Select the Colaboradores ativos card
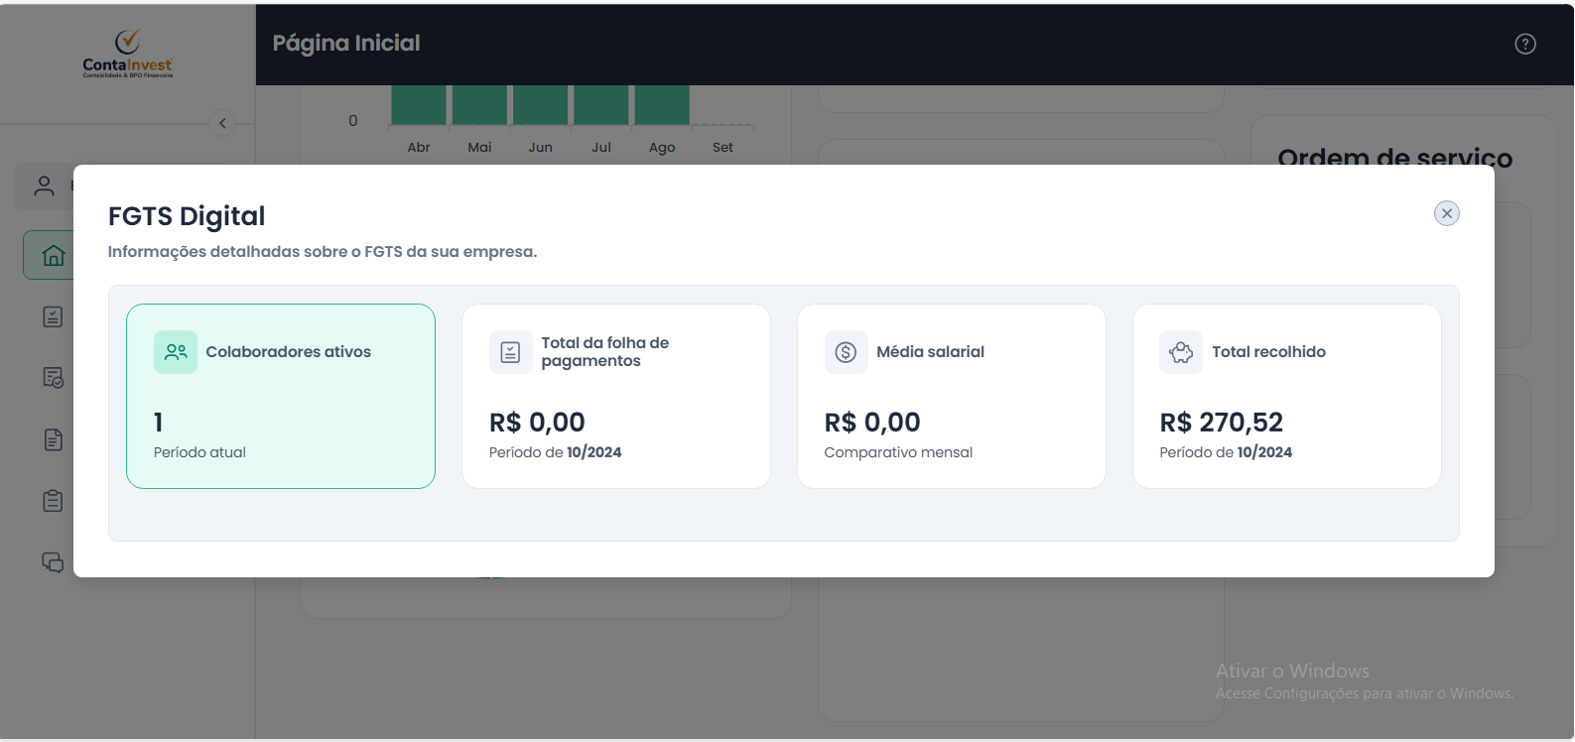The width and height of the screenshot is (1575, 742). point(281,396)
